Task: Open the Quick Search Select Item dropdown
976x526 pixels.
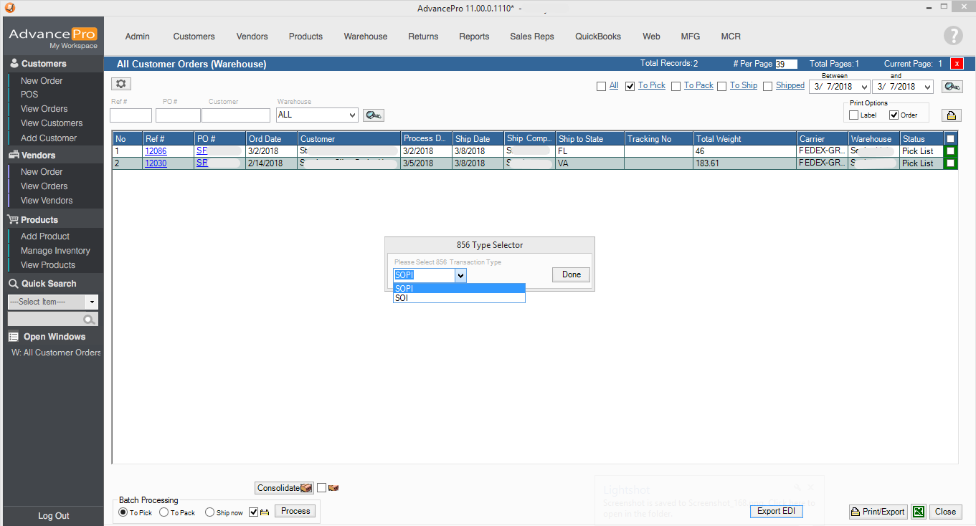Action: coord(92,302)
